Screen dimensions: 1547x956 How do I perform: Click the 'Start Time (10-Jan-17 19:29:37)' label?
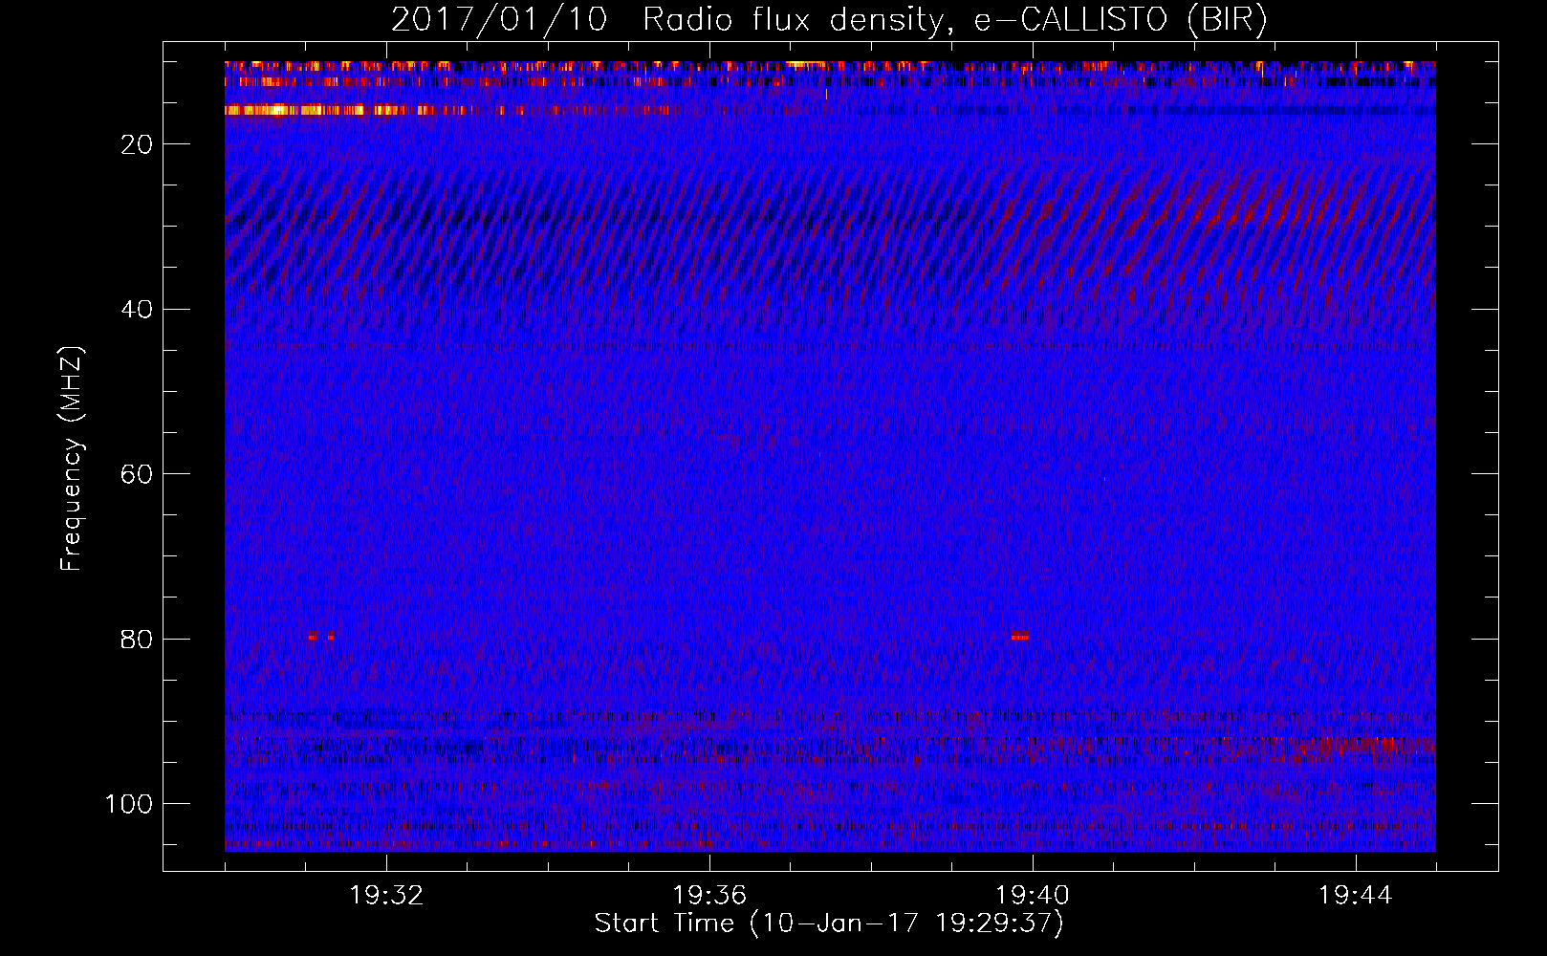click(x=829, y=923)
